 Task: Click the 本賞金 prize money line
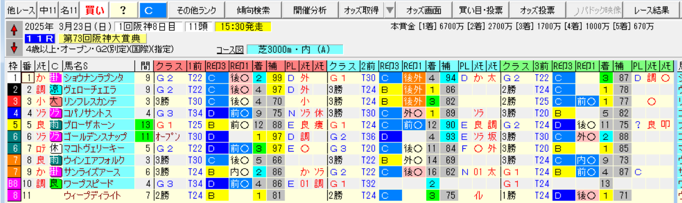(x=522, y=27)
